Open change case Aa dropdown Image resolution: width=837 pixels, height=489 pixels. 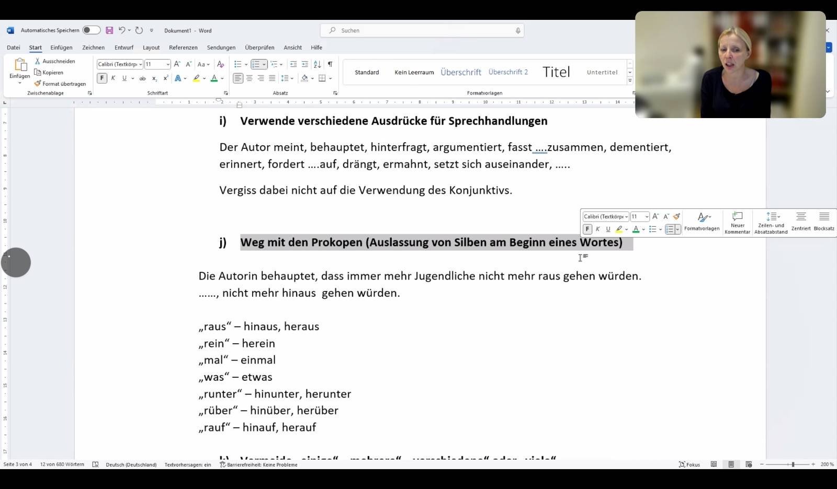203,64
